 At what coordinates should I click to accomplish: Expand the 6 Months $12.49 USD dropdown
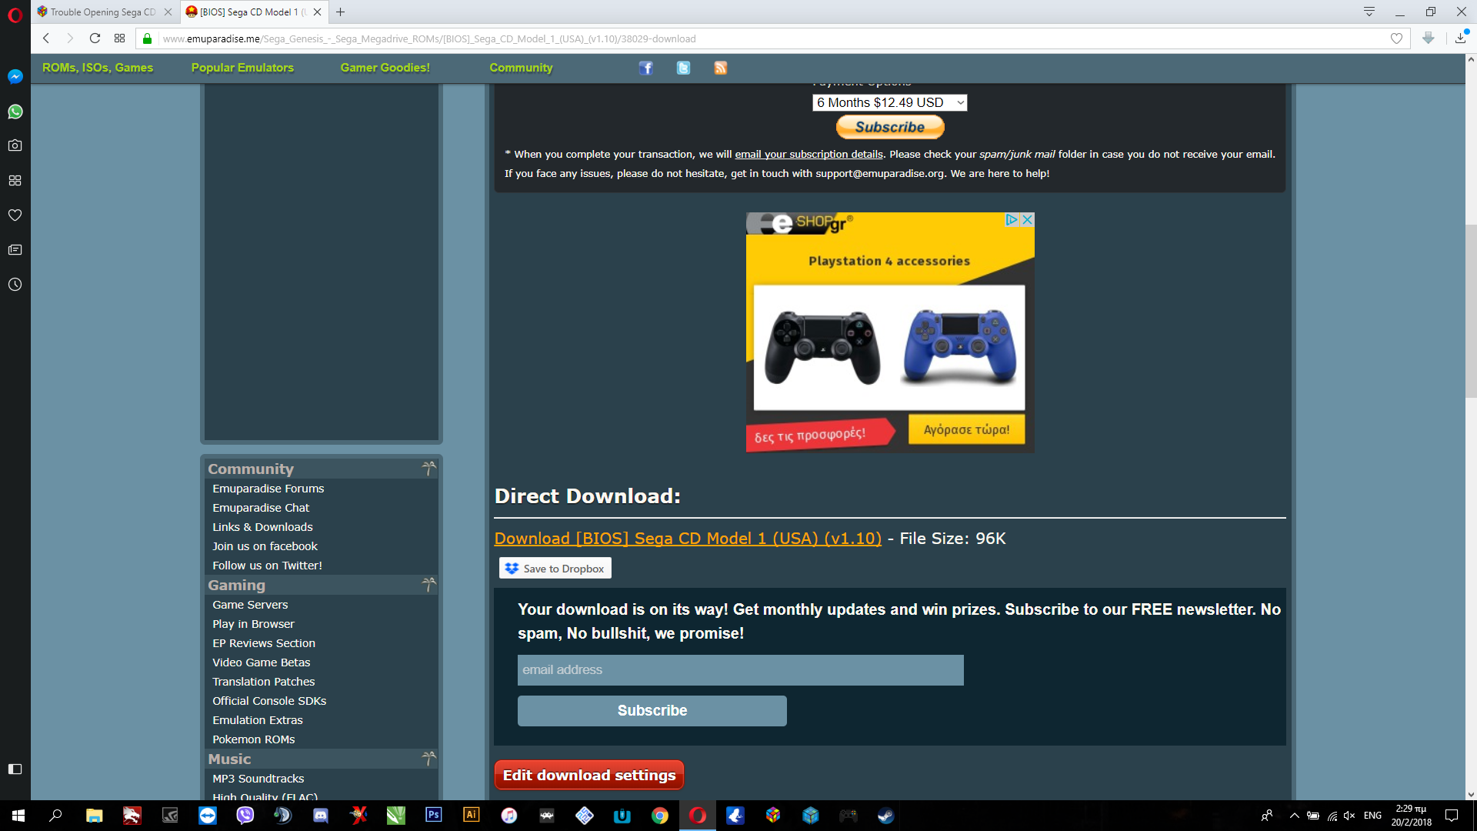point(889,102)
